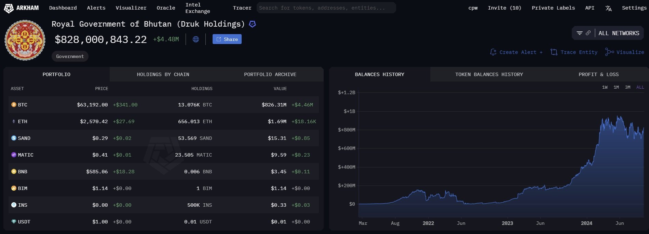
Task: Click the Arkham logo in the header
Action: (x=21, y=8)
